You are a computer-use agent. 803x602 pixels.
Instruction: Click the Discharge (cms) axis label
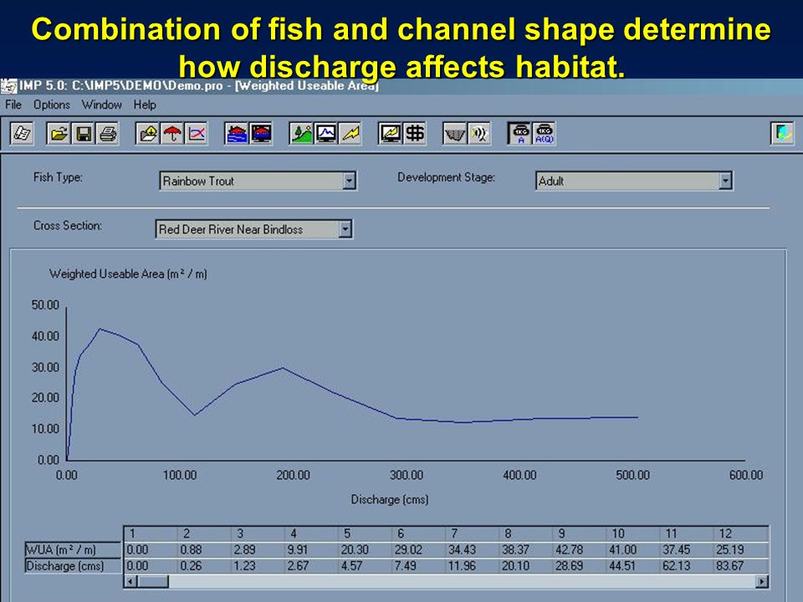[x=390, y=500]
